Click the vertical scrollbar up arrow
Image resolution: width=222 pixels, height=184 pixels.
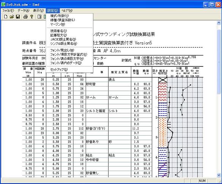pyautogui.click(x=219, y=23)
